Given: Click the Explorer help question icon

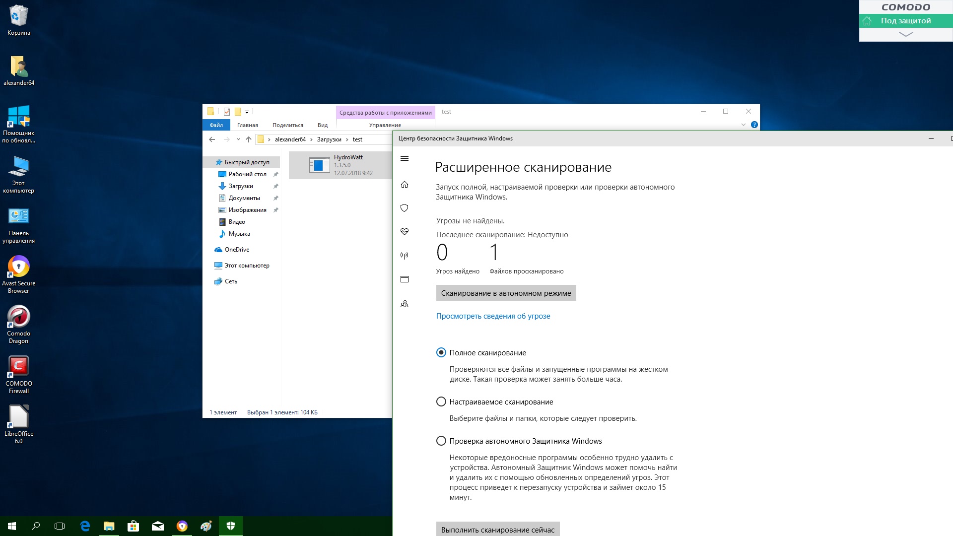Looking at the screenshot, I should (x=754, y=125).
